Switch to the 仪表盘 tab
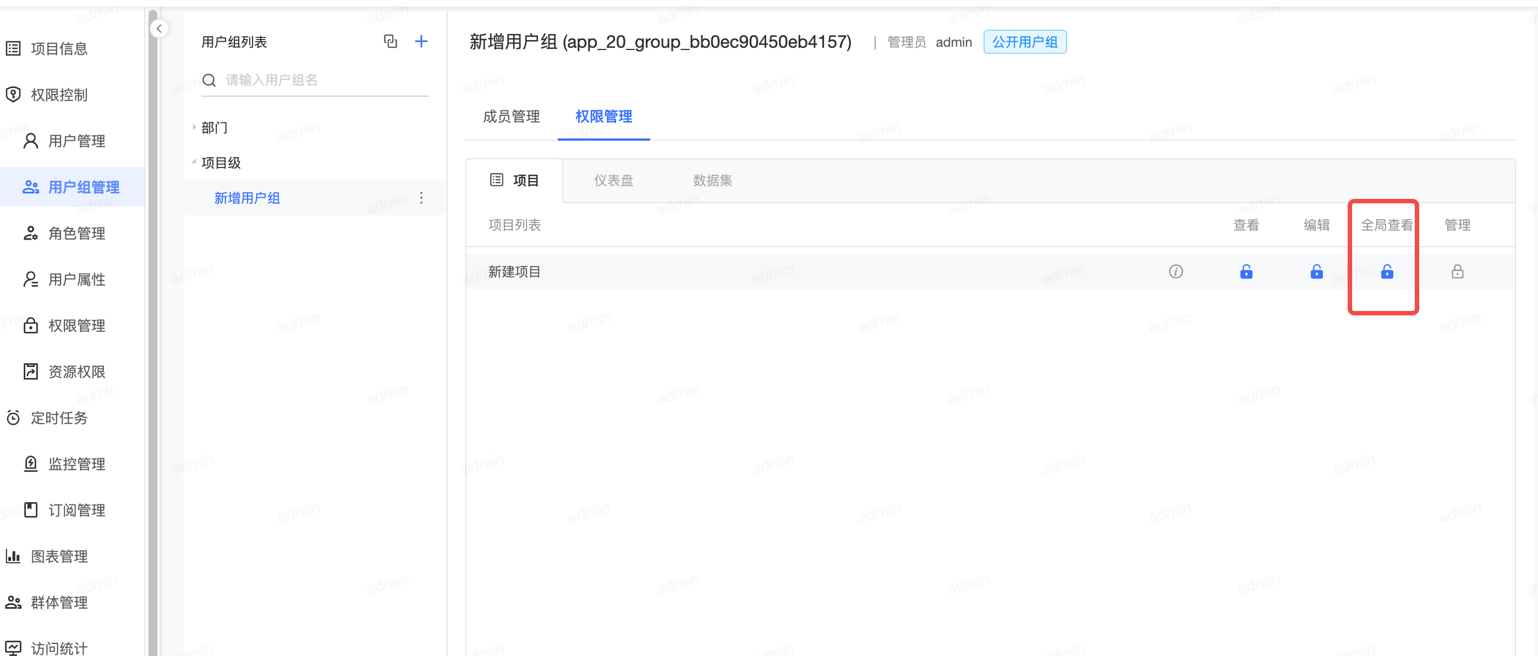The height and width of the screenshot is (656, 1538). (613, 180)
